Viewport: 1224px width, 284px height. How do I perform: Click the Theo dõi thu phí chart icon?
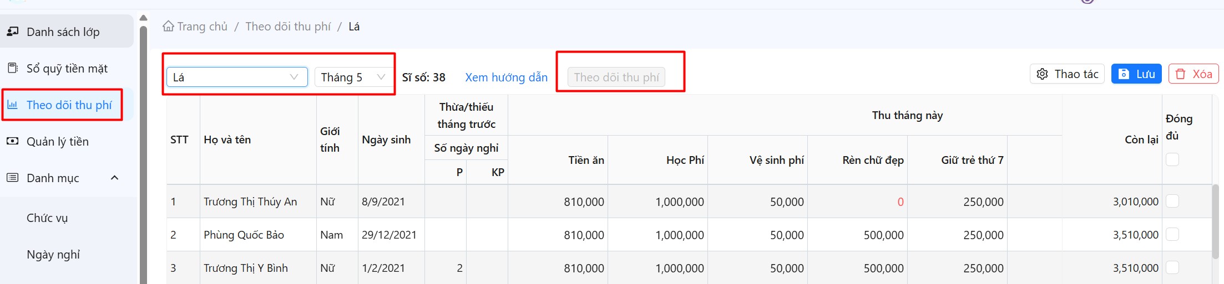(12, 105)
